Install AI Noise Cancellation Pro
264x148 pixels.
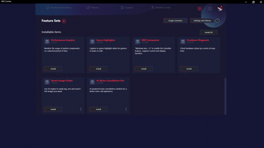[x=98, y=109]
